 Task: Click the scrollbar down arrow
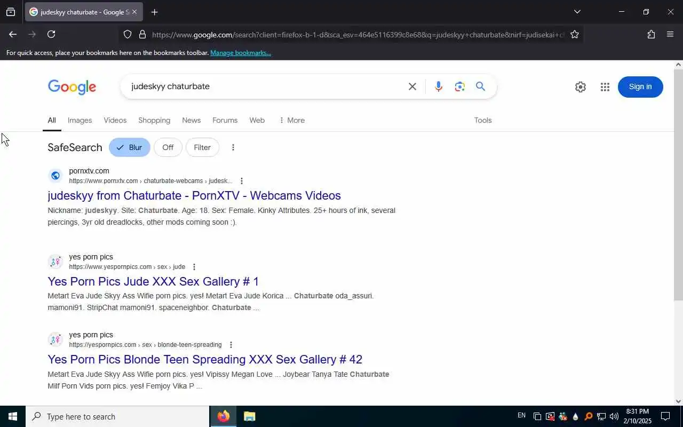click(x=678, y=401)
